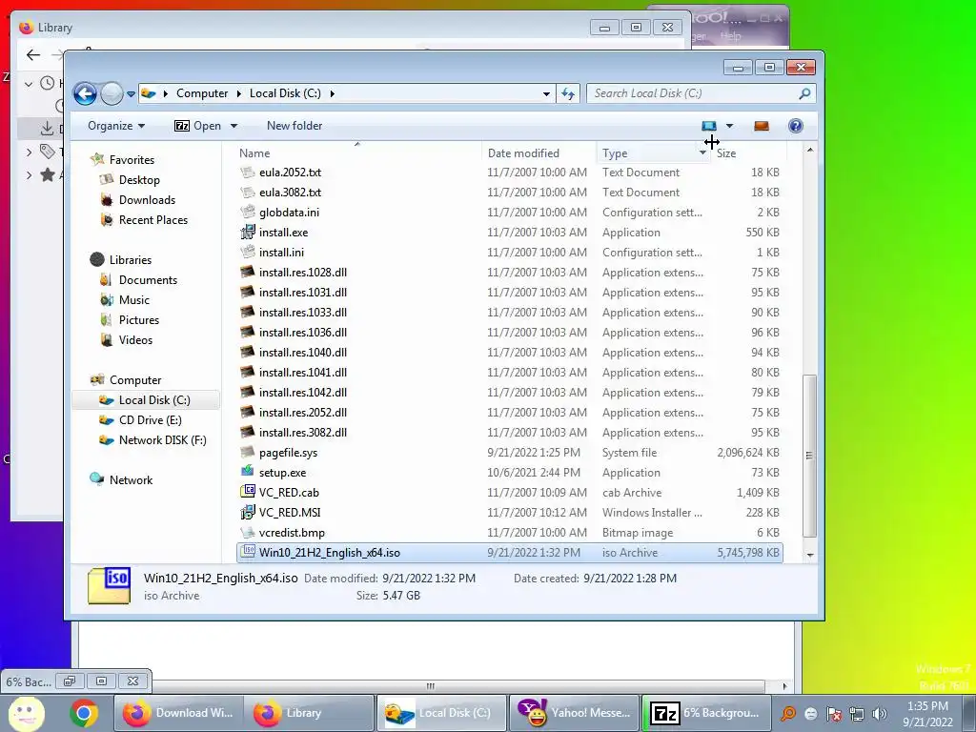Open Favorites in navigation pane

click(x=132, y=160)
